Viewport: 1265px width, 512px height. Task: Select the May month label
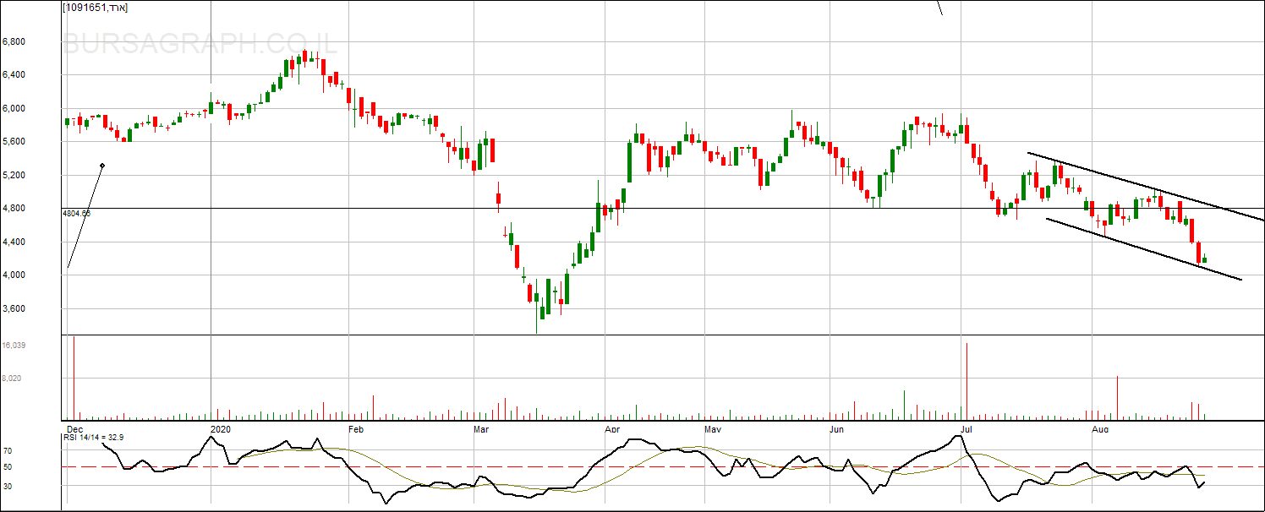(713, 429)
